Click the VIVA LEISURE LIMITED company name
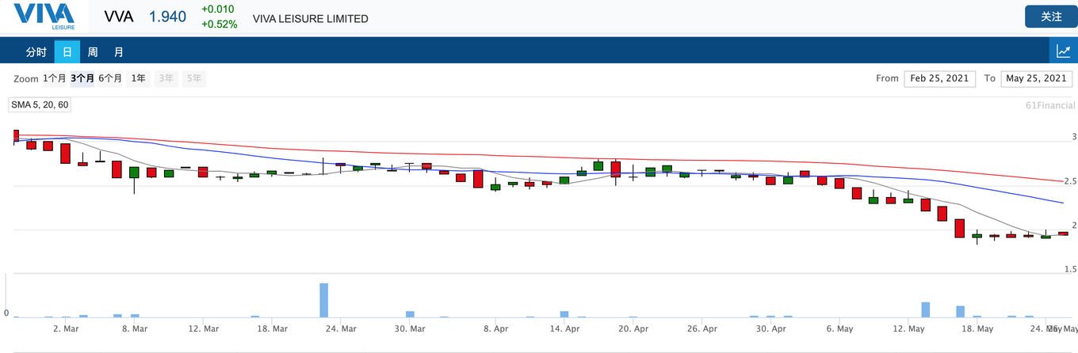 [311, 18]
